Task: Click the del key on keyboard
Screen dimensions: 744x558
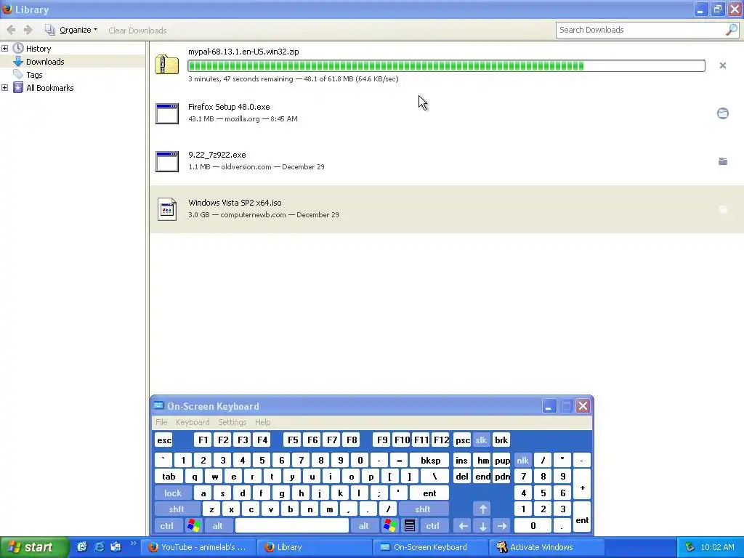Action: pyautogui.click(x=462, y=477)
